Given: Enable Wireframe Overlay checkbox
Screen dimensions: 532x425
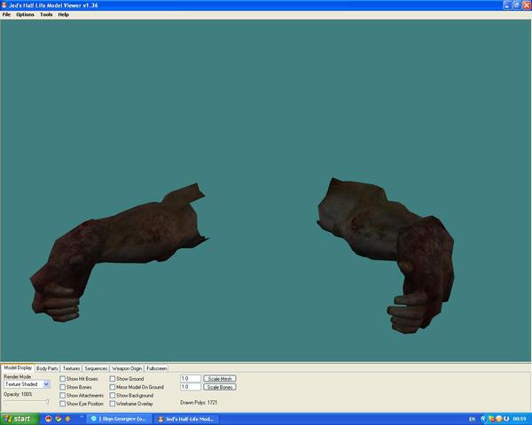Looking at the screenshot, I should [113, 404].
